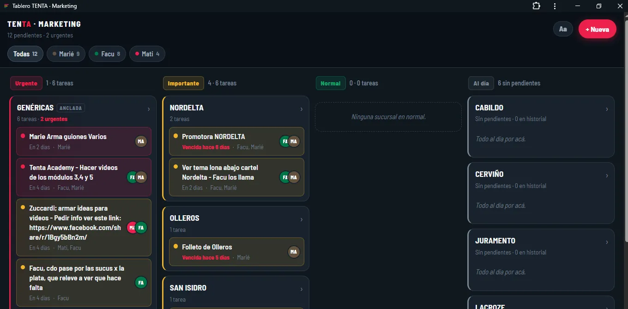The height and width of the screenshot is (309, 628).
Task: Click the TENTA · MARKETING heading
Action: (x=44, y=24)
